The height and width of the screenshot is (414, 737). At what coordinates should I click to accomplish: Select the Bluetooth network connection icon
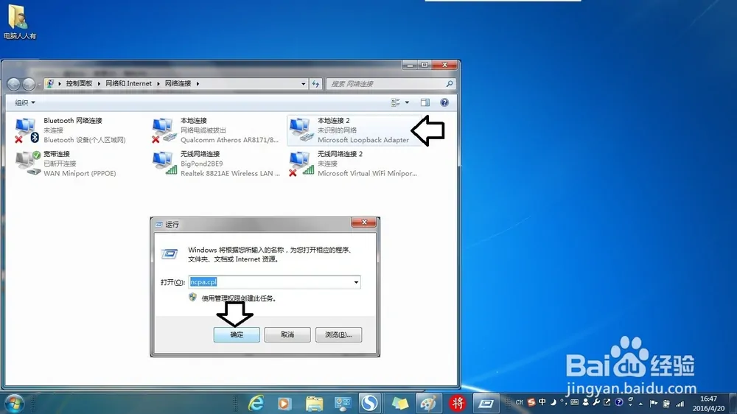point(27,130)
